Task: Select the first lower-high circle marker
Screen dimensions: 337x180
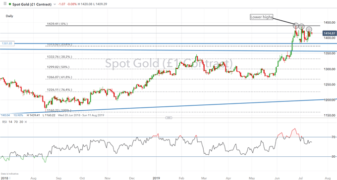Action: 296,26
